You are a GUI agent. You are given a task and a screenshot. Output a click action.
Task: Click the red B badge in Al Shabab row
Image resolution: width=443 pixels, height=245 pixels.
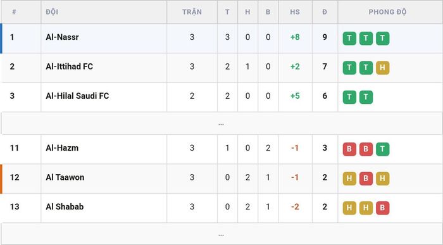[x=382, y=208]
